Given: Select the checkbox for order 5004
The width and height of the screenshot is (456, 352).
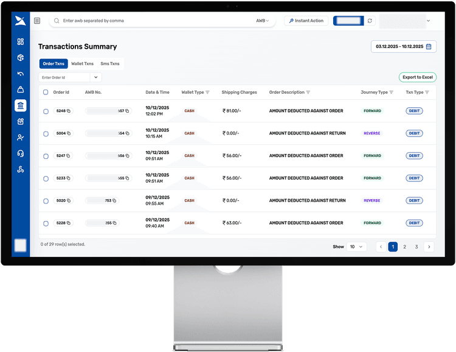Looking at the screenshot, I should click(46, 133).
